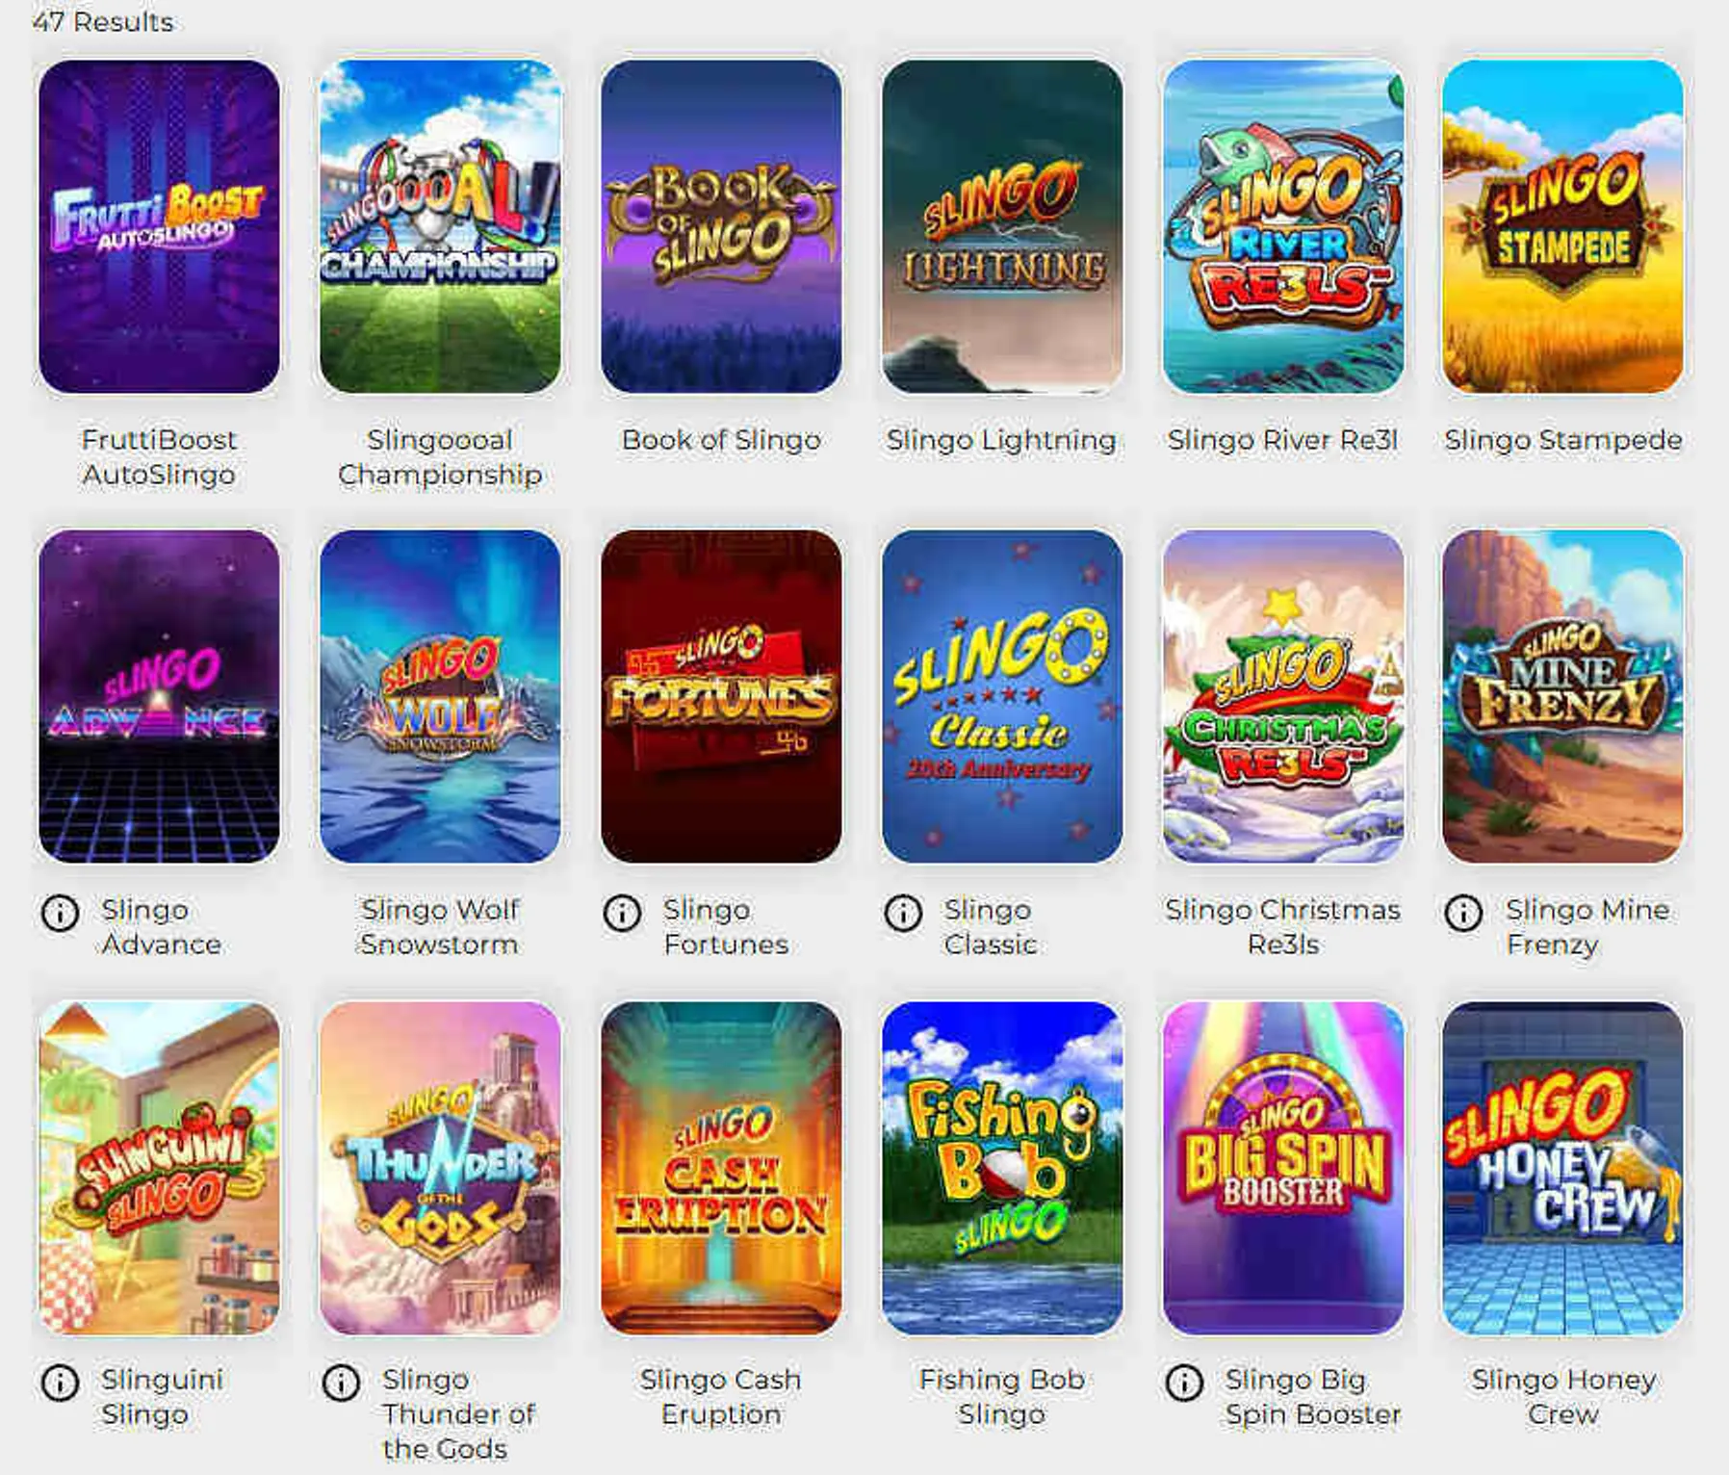Open Slingo Honey Crew game tile

(1563, 1168)
